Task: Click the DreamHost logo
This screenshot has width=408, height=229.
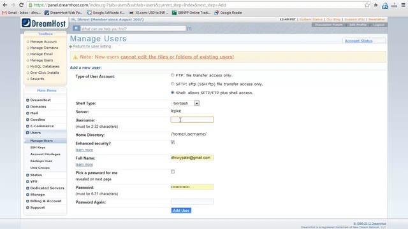Action: coord(44,23)
